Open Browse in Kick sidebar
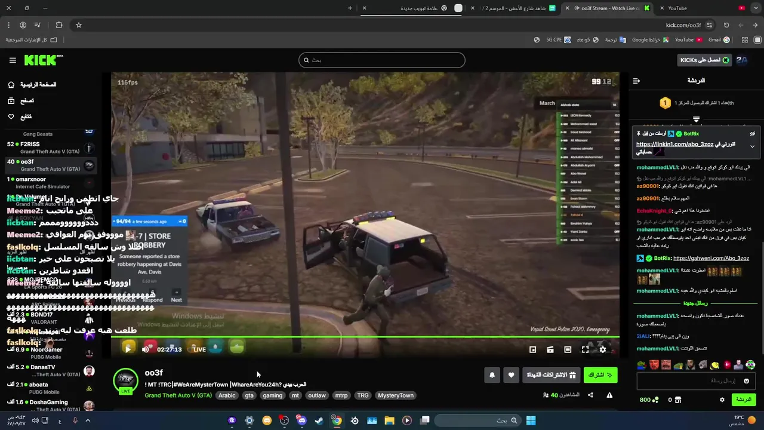Image resolution: width=764 pixels, height=430 pixels. (x=21, y=101)
